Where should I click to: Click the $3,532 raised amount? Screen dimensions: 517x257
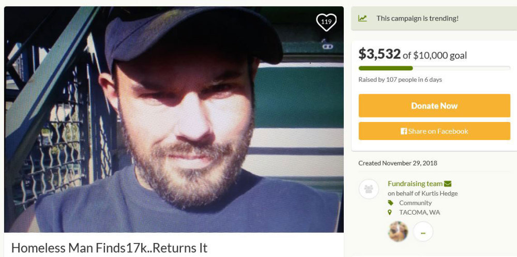click(379, 54)
